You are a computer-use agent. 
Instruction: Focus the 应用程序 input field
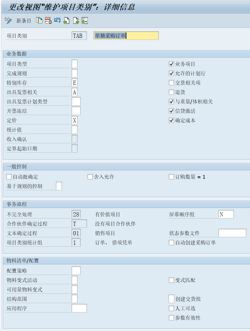(79, 308)
